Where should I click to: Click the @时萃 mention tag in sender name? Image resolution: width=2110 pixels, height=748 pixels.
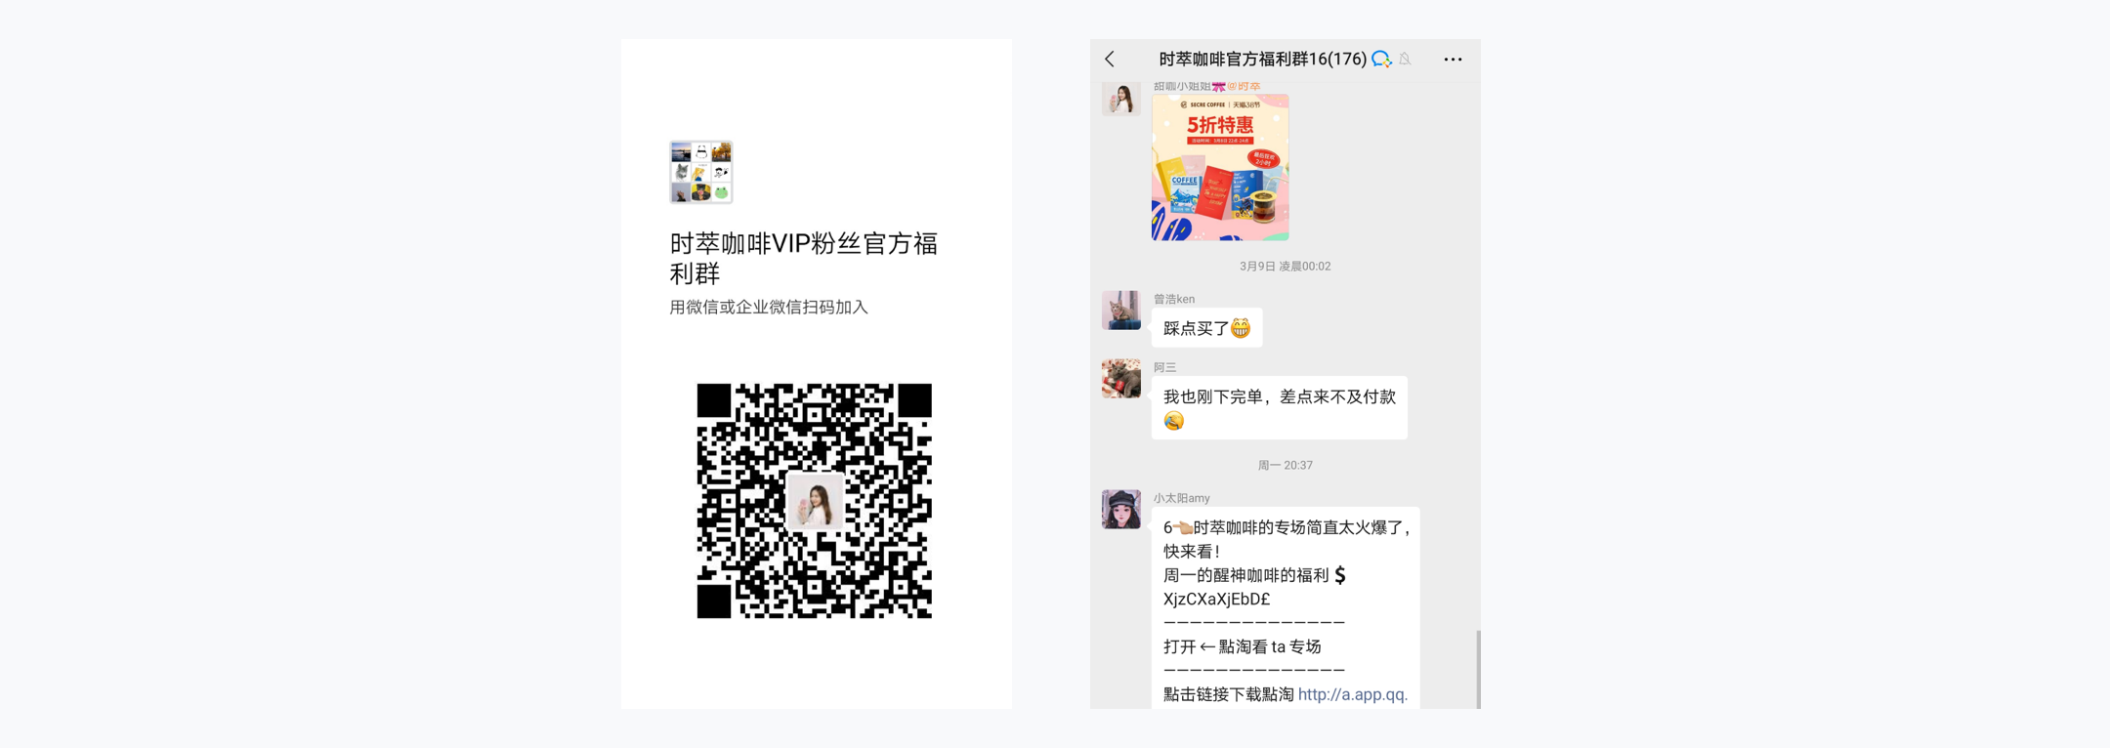click(1244, 87)
